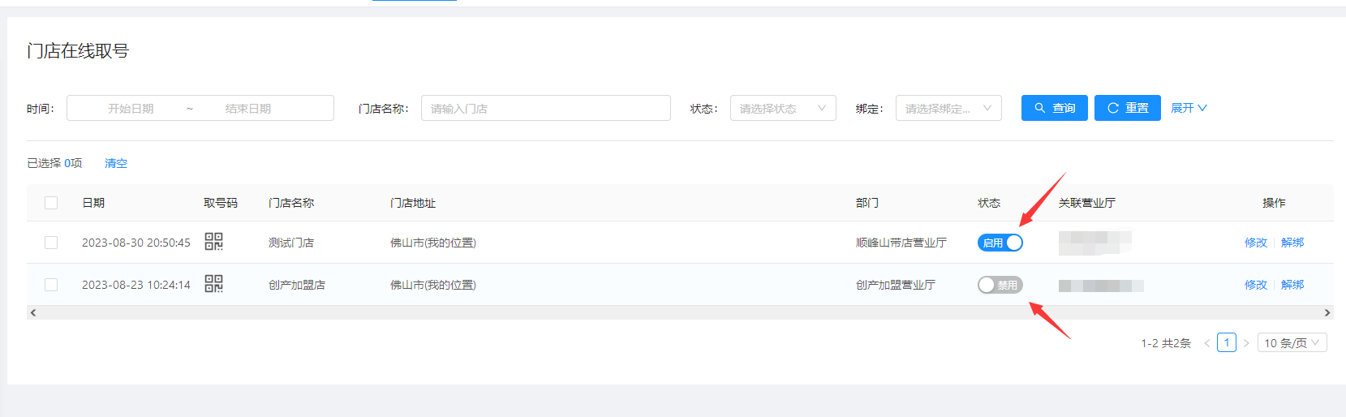The height and width of the screenshot is (417, 1346).
Task: Click 1-2 共2条 total count text
Action: 1166,343
